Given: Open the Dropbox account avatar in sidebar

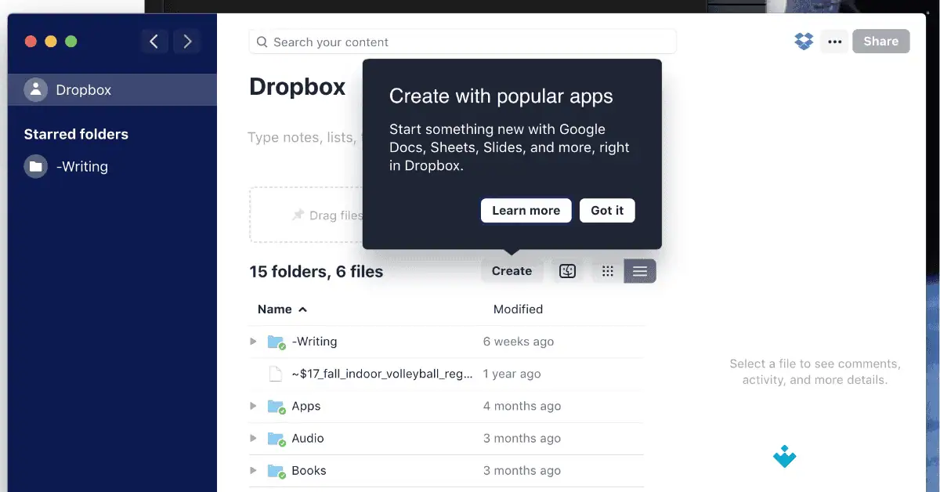Looking at the screenshot, I should pyautogui.click(x=35, y=90).
